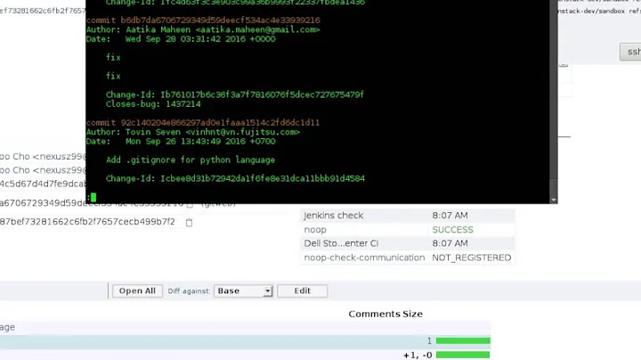Click the terminal scrollbar down arrow
This screenshot has width=641, height=360.
554,200
